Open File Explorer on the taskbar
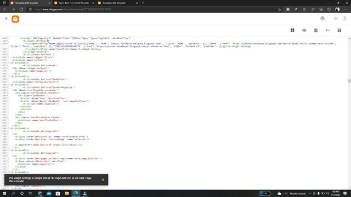This screenshot has height=197, width=351. click(67, 193)
